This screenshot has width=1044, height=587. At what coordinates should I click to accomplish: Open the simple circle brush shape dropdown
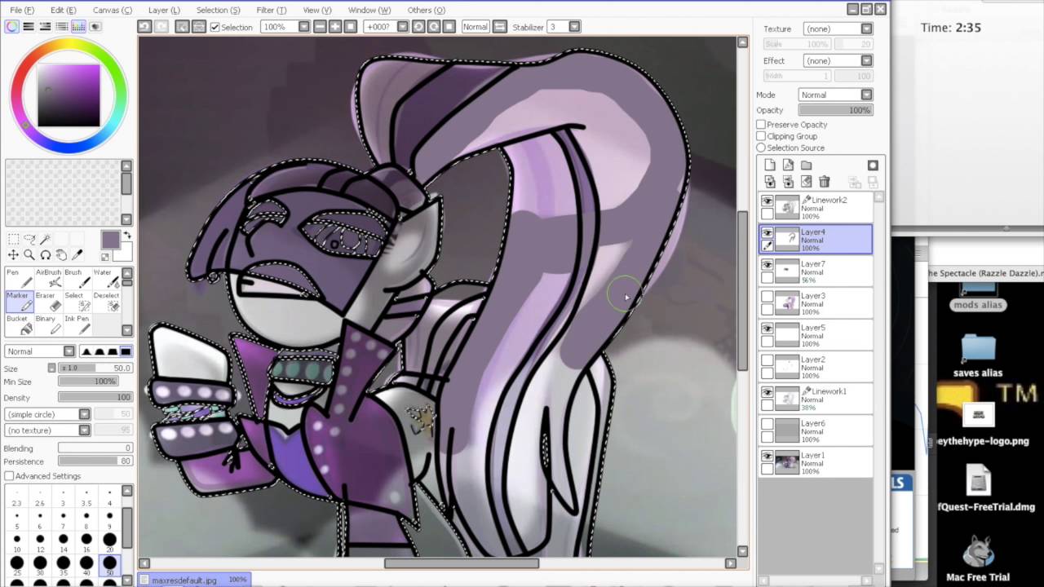[x=47, y=414]
